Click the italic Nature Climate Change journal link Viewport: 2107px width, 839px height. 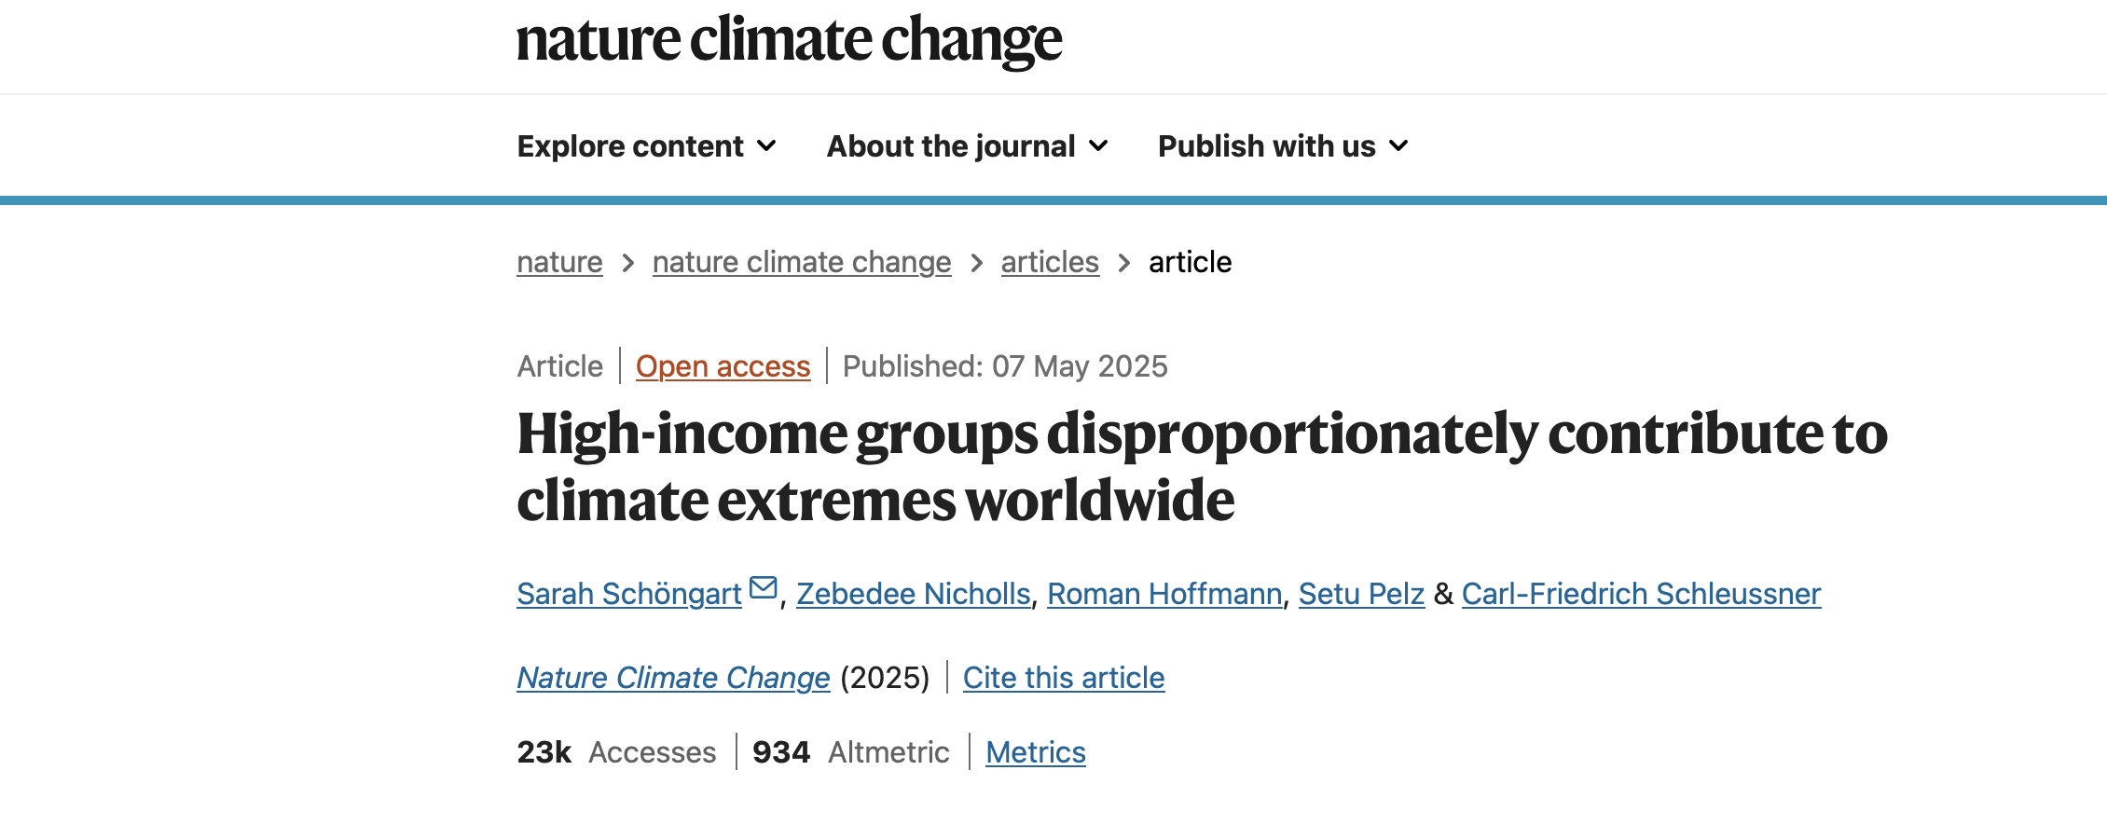pyautogui.click(x=673, y=678)
